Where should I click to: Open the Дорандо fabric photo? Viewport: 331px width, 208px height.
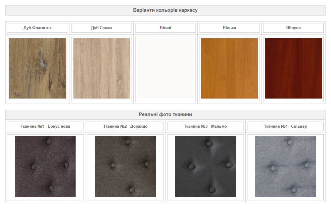tap(125, 166)
